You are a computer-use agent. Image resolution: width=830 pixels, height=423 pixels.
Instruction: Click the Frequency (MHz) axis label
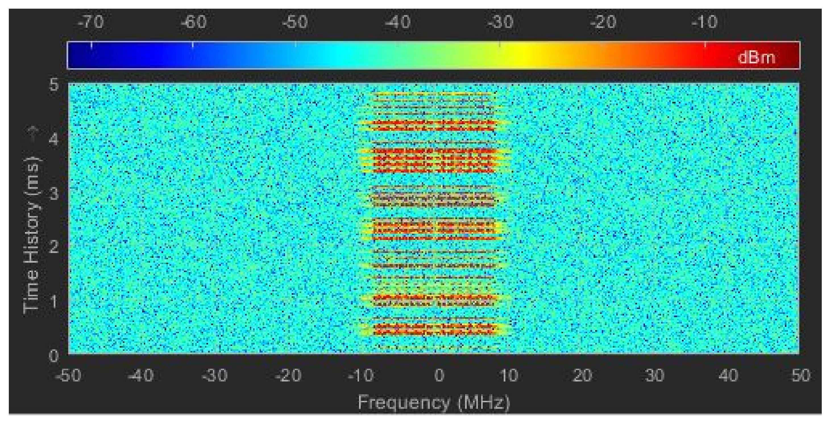tap(434, 402)
